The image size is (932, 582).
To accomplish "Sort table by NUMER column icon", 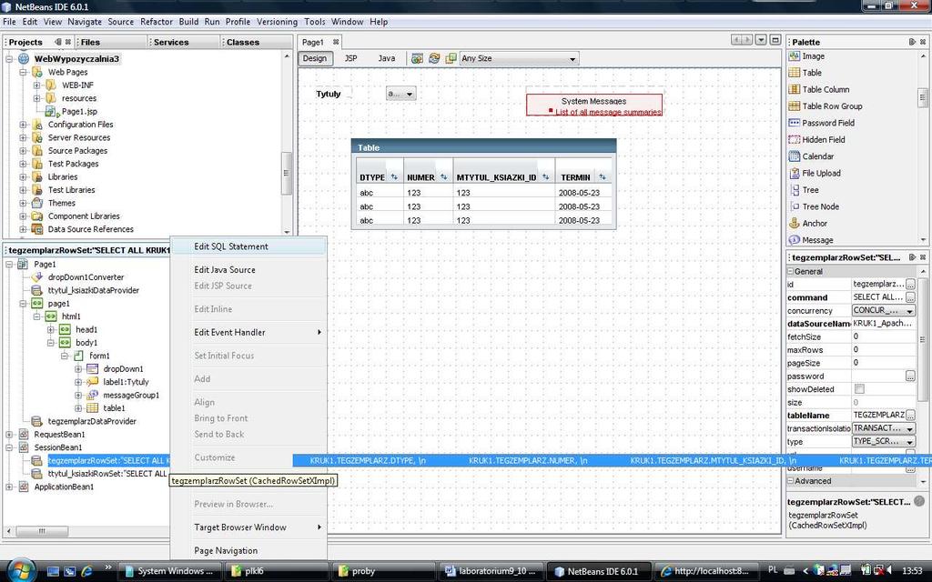I will coord(443,177).
